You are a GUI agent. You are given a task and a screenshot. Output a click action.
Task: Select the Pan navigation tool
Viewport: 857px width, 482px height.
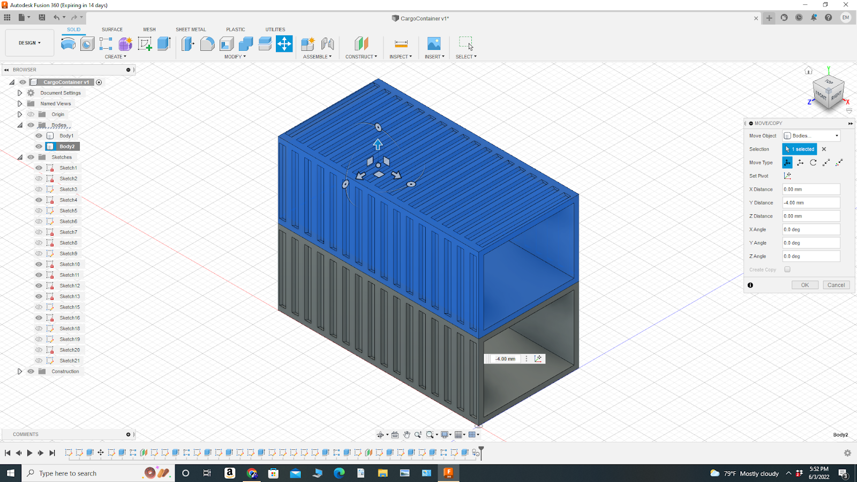[x=407, y=435]
